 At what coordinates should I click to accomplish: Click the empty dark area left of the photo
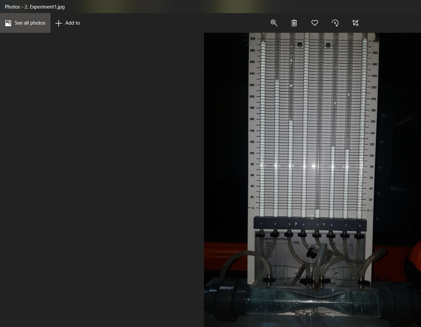click(102, 180)
